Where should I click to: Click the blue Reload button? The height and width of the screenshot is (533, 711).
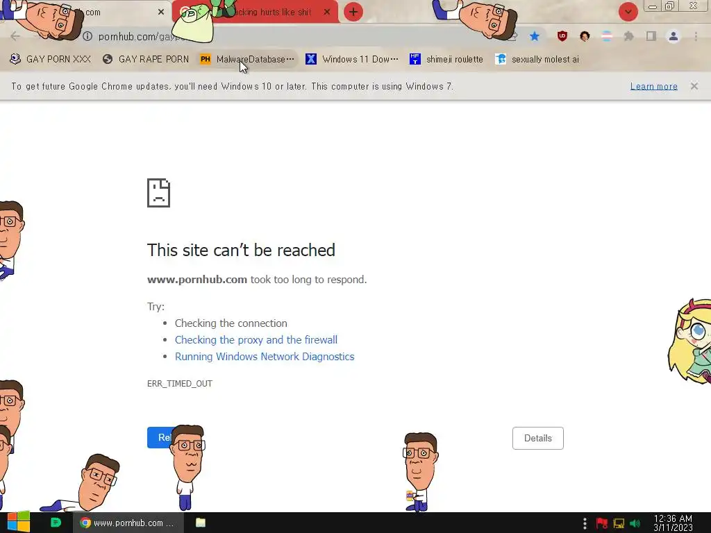(x=159, y=437)
